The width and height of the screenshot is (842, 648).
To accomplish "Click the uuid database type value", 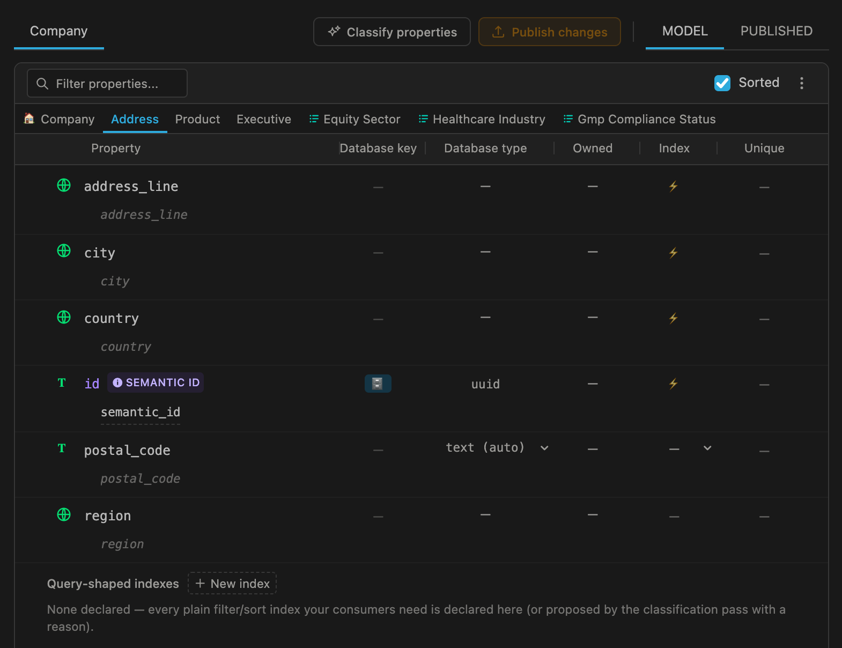I will [485, 384].
